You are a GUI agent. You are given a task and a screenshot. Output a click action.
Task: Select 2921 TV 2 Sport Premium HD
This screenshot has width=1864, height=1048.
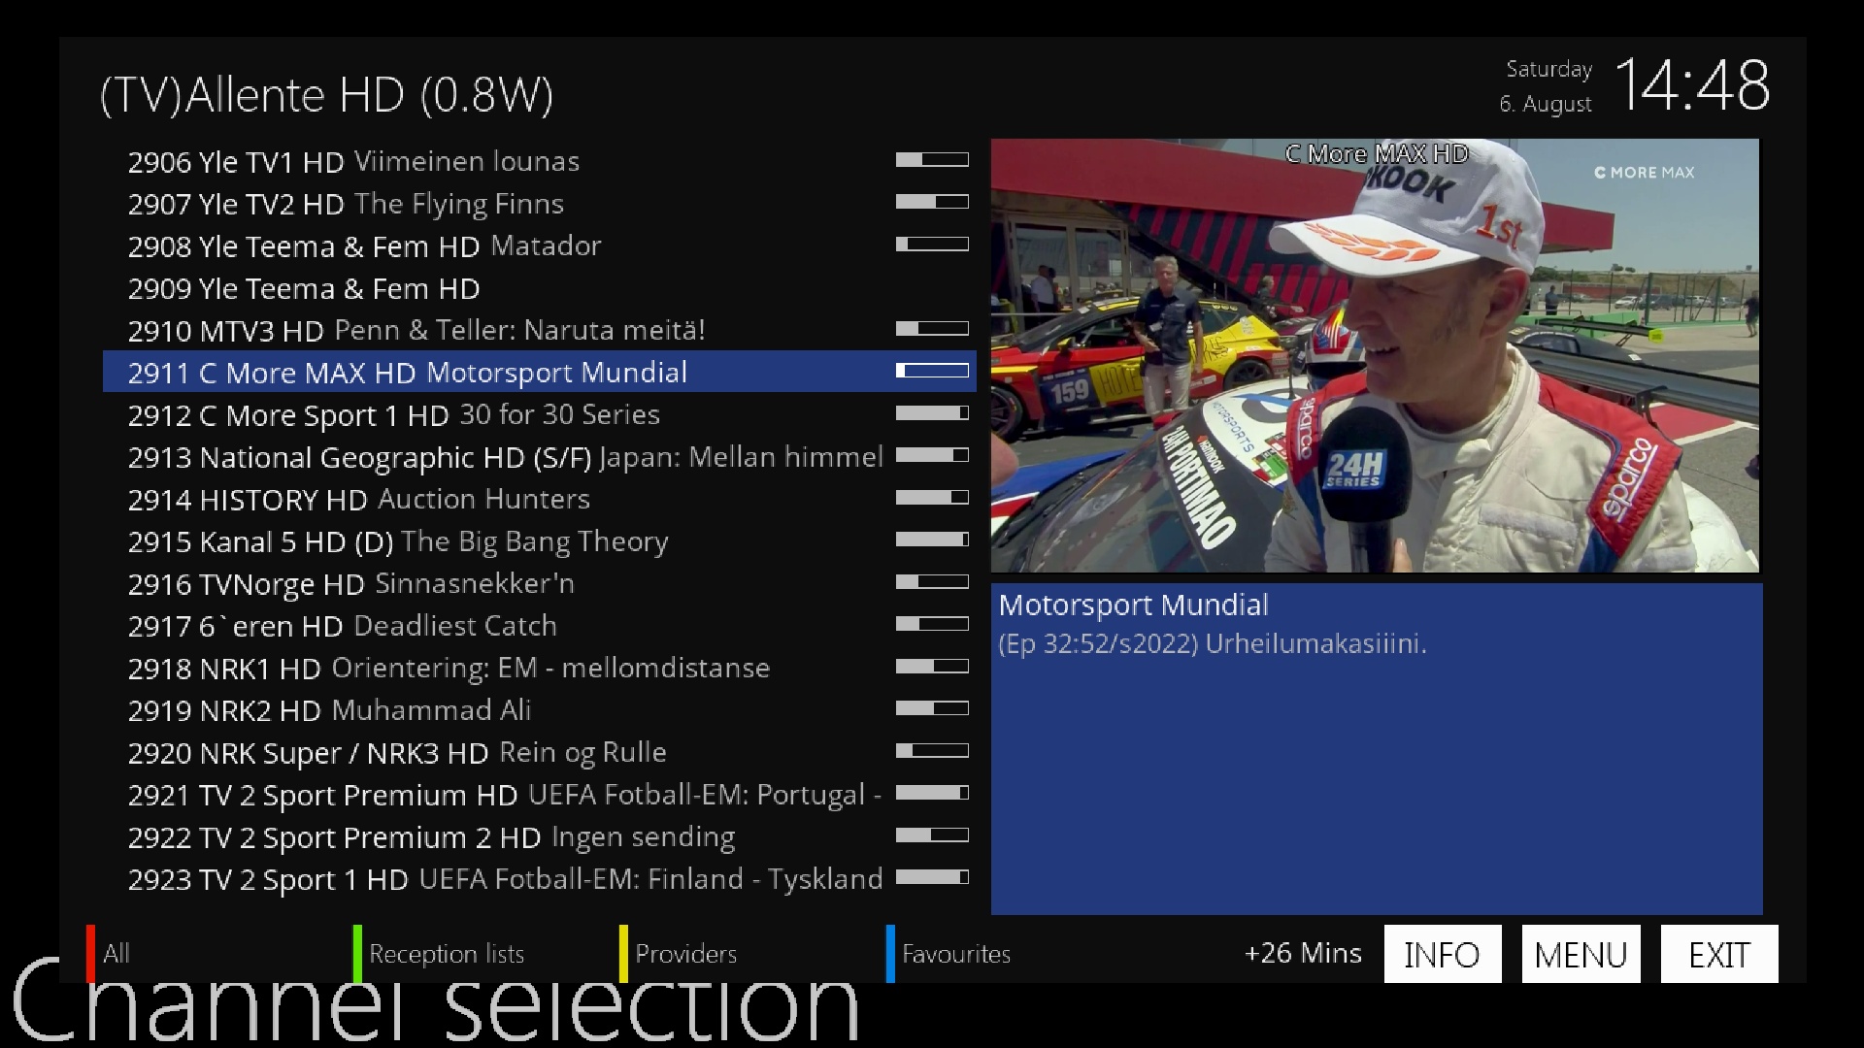click(x=539, y=794)
